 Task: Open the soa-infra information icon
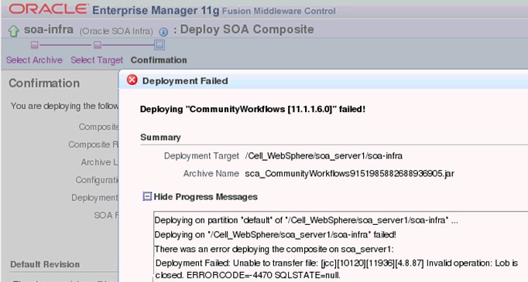[163, 32]
